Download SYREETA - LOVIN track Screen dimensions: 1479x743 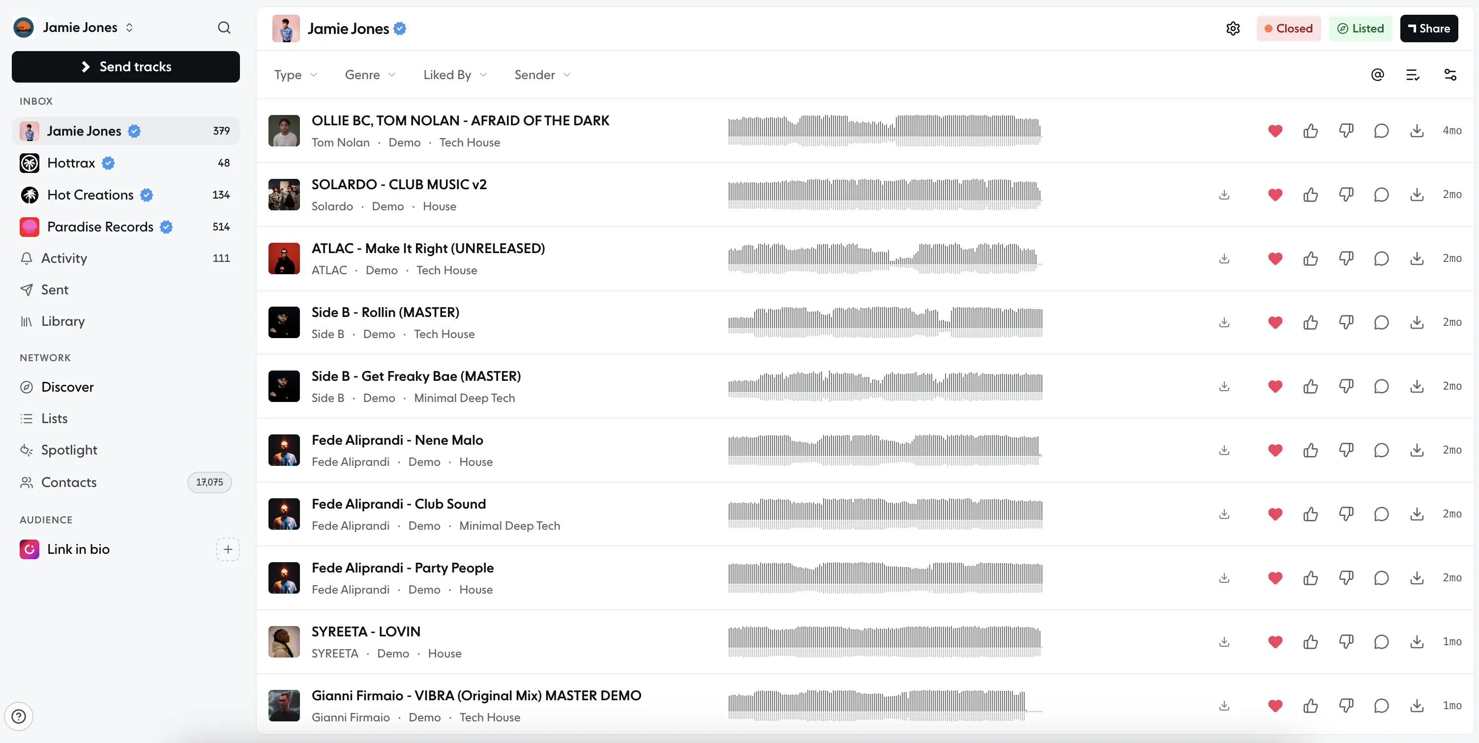(1417, 641)
